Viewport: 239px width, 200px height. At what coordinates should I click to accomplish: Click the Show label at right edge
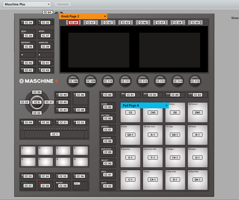235,18
